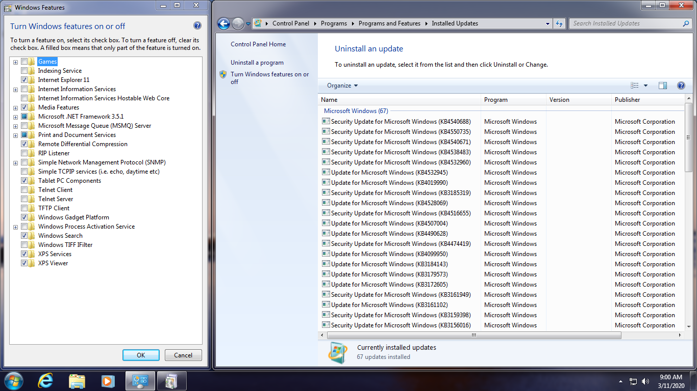The height and width of the screenshot is (391, 697).
Task: Enable the Indexing Service checkbox
Action: [24, 71]
